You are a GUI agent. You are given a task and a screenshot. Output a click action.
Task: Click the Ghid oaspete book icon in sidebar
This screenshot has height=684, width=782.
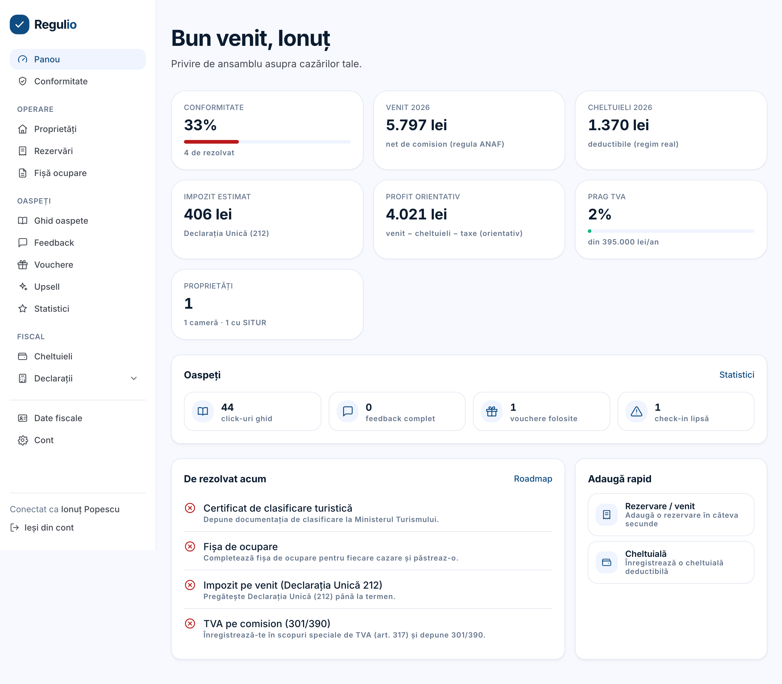pos(23,221)
